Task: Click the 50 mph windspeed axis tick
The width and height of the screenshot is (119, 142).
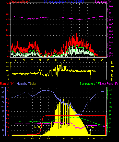Action: [7, 3]
